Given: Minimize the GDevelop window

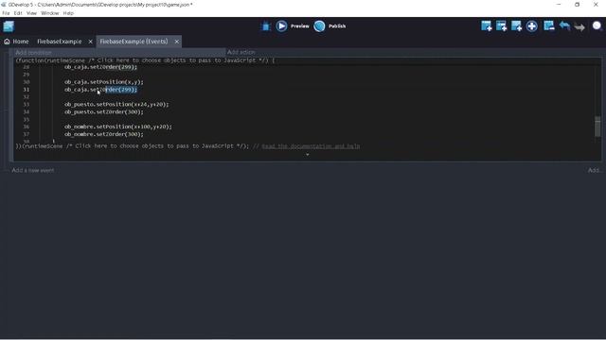Looking at the screenshot, I should tap(559, 4).
